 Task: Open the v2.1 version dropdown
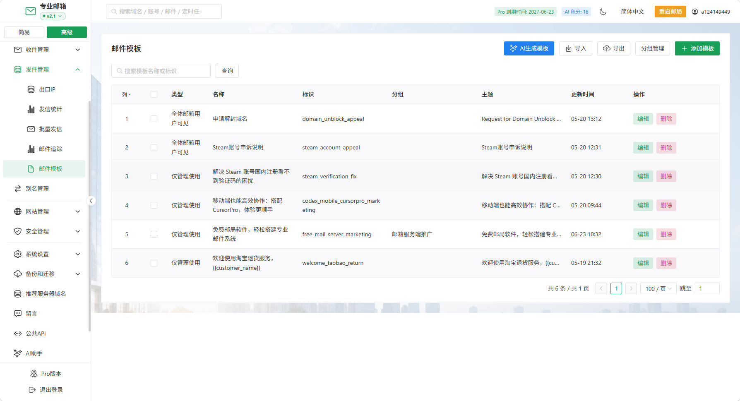point(53,16)
